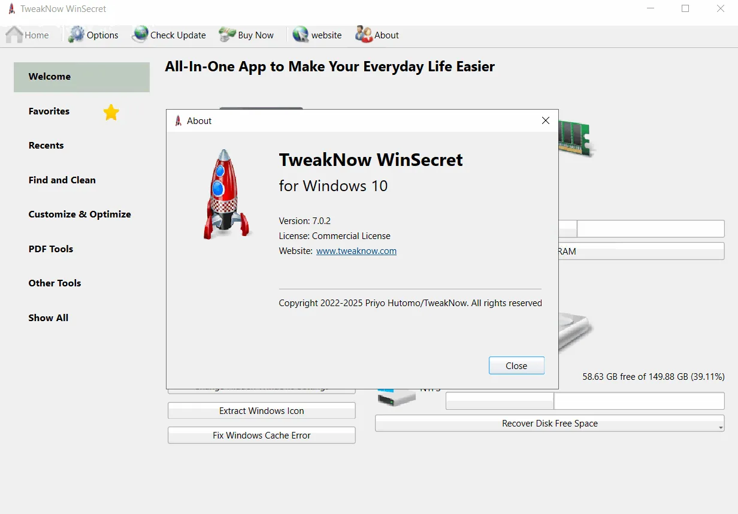Click the Buy Now money icon

tap(227, 35)
